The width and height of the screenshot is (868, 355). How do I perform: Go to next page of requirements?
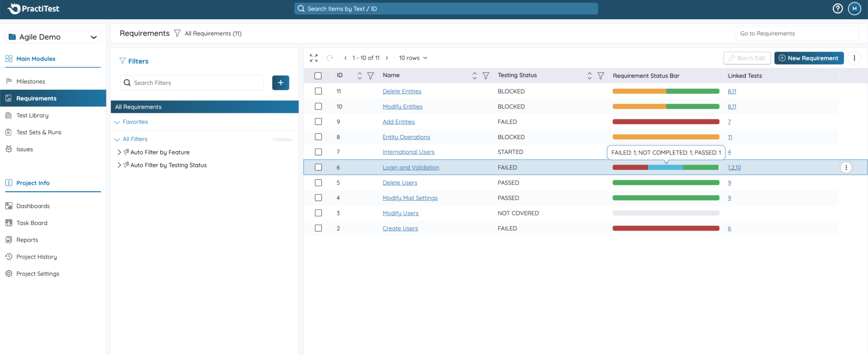[387, 58]
